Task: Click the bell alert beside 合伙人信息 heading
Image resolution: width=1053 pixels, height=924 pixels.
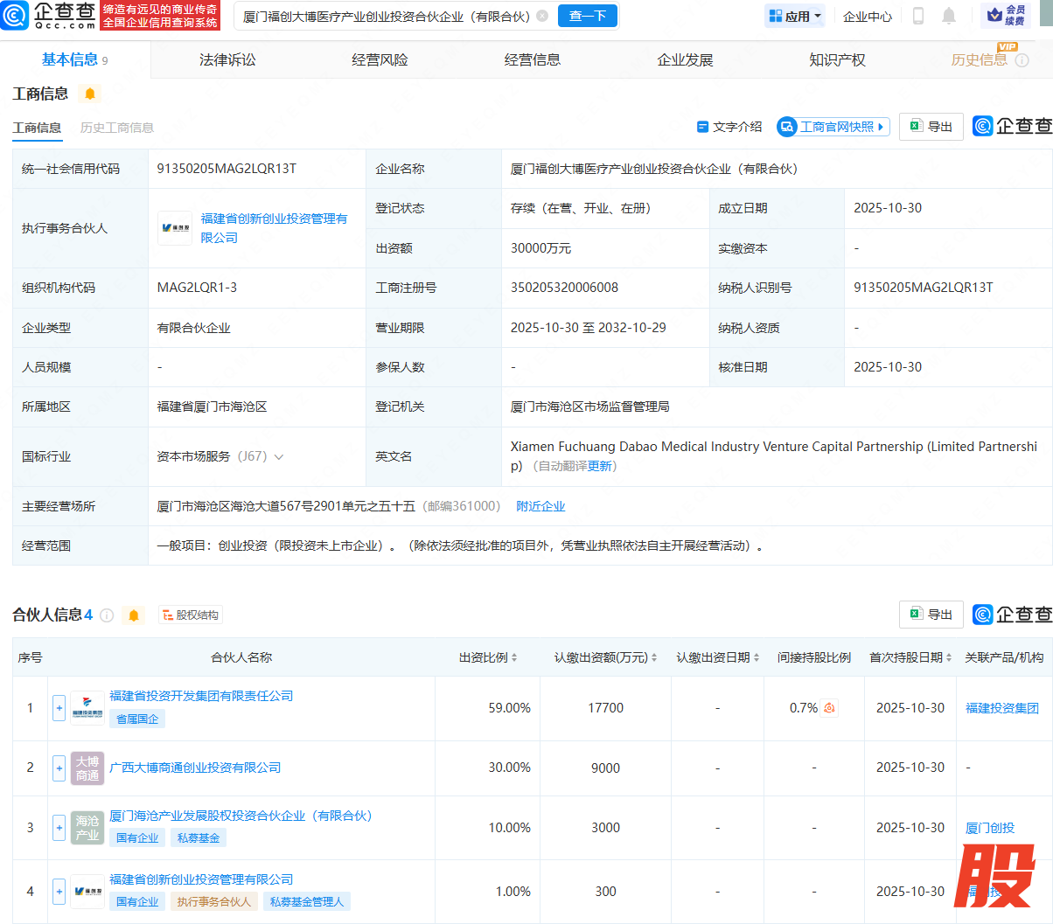Action: [134, 615]
